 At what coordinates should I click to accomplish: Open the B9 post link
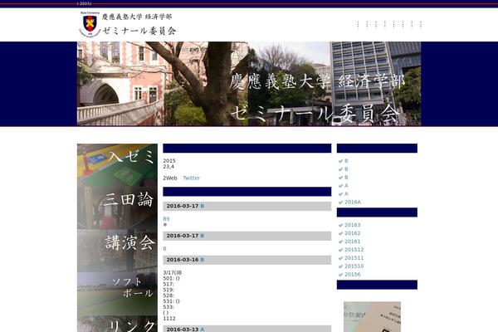(166, 219)
